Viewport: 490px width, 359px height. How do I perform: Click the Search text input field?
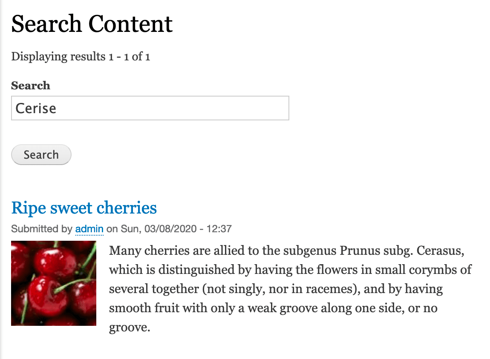coord(150,108)
